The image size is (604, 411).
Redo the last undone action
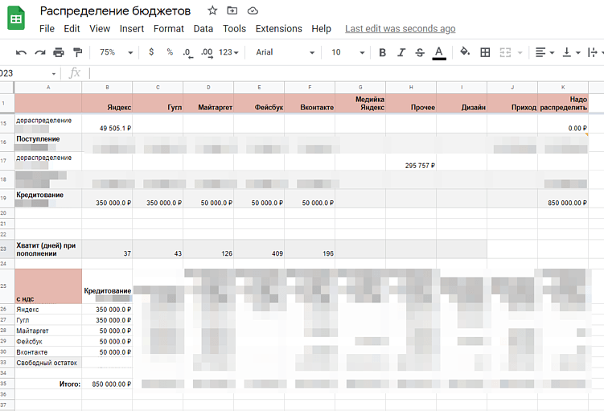tap(40, 52)
